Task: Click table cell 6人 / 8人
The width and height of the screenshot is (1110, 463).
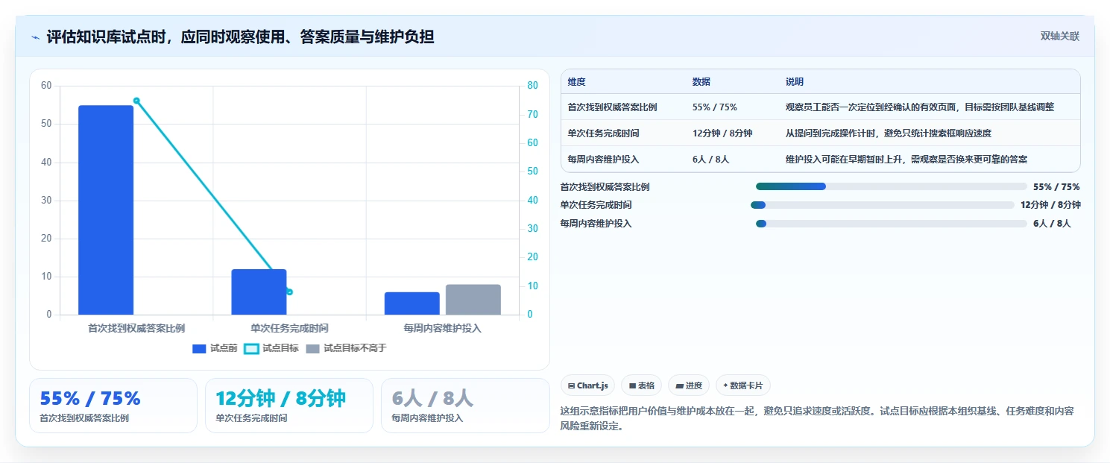Action: tap(710, 159)
